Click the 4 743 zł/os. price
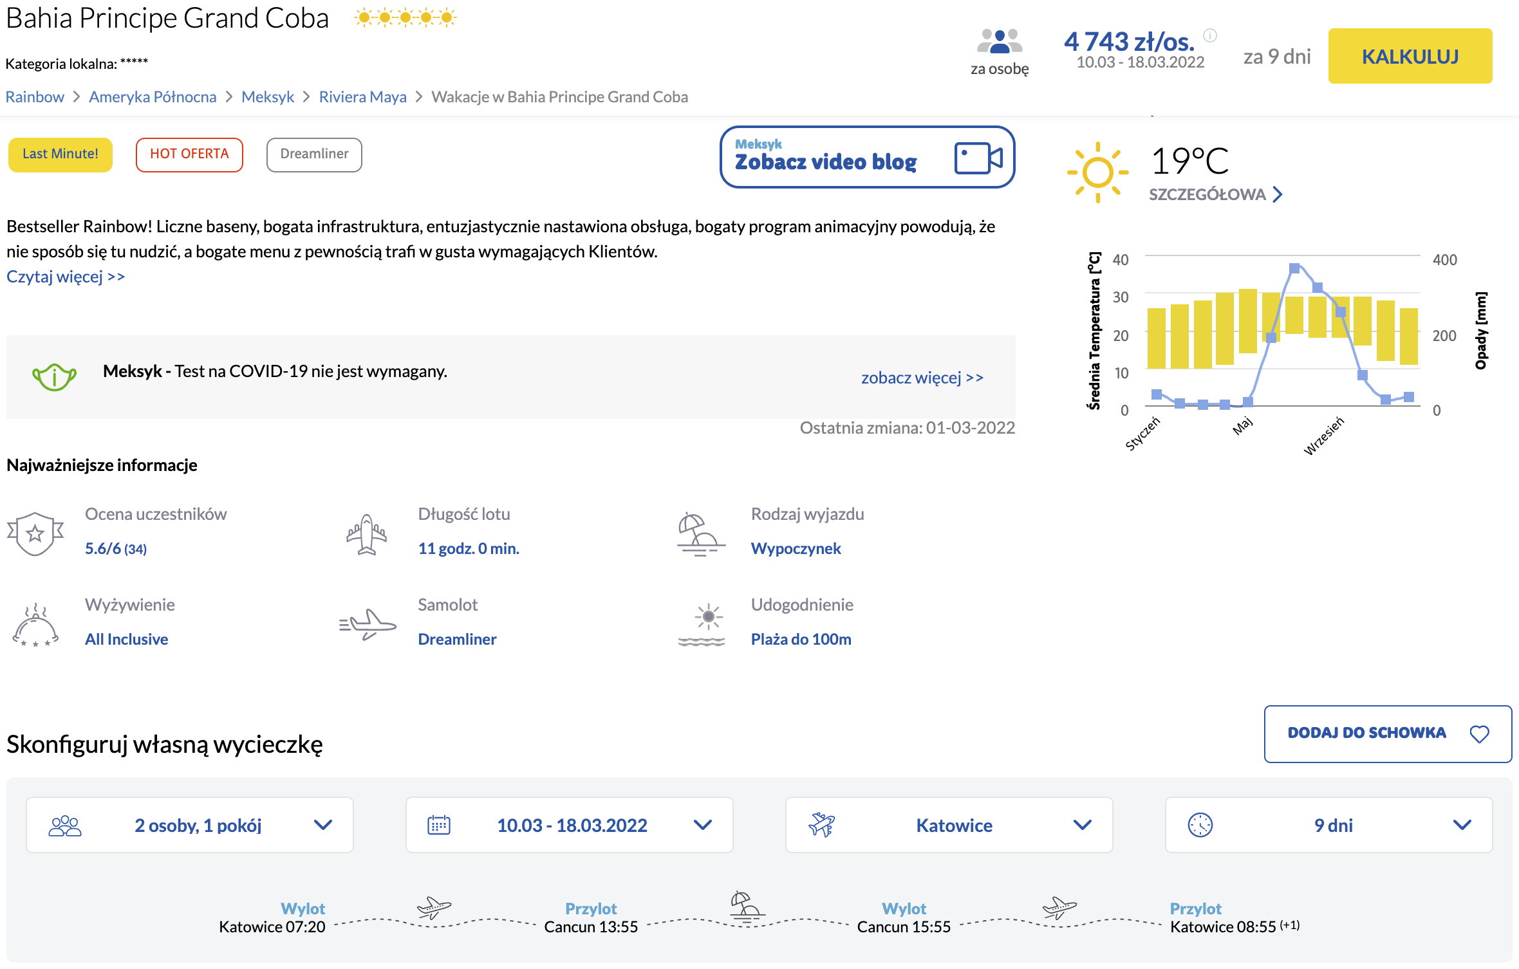The height and width of the screenshot is (969, 1519). [x=1129, y=42]
